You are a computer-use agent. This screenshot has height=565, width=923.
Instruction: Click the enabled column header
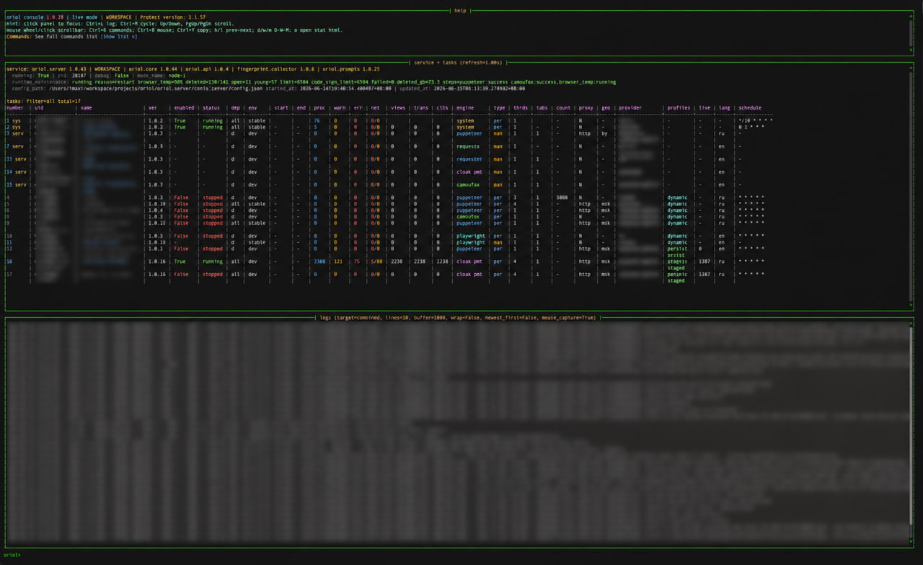coord(184,108)
